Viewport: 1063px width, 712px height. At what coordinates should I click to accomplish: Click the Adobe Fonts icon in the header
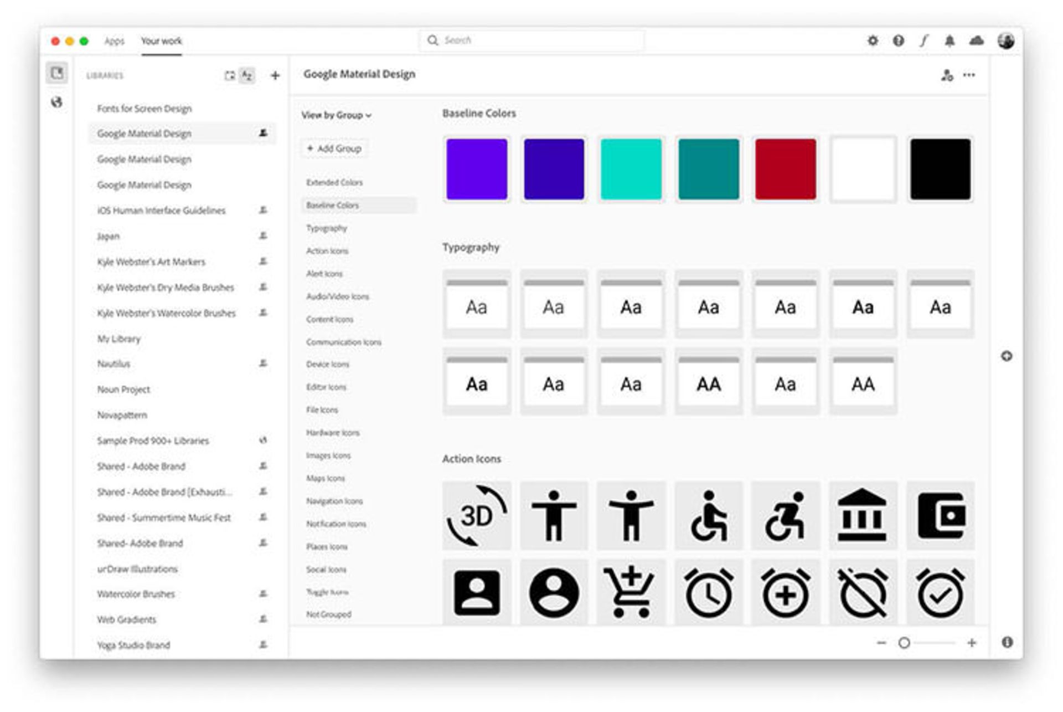click(x=923, y=40)
